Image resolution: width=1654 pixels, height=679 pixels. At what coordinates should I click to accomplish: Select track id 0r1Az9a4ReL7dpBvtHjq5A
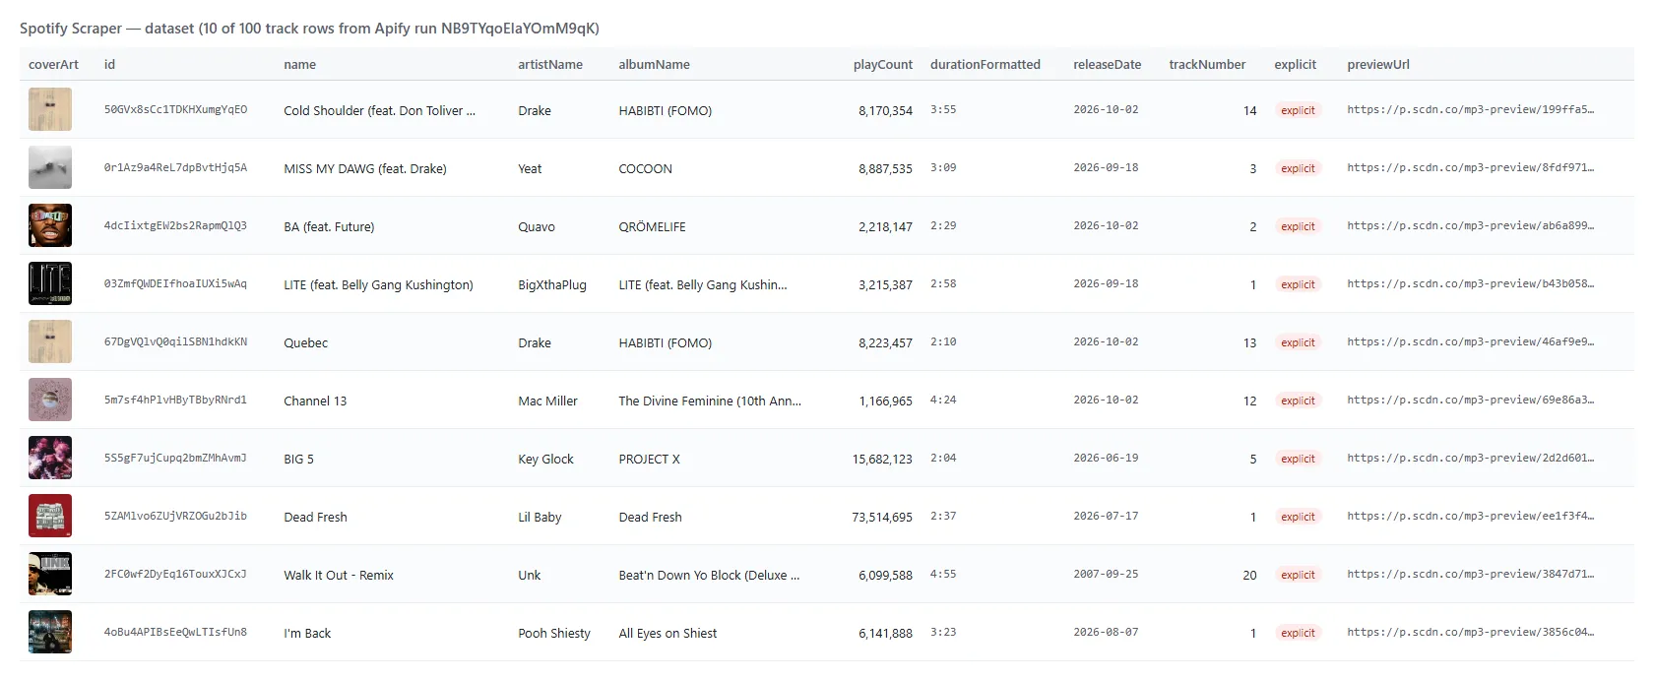(x=175, y=167)
